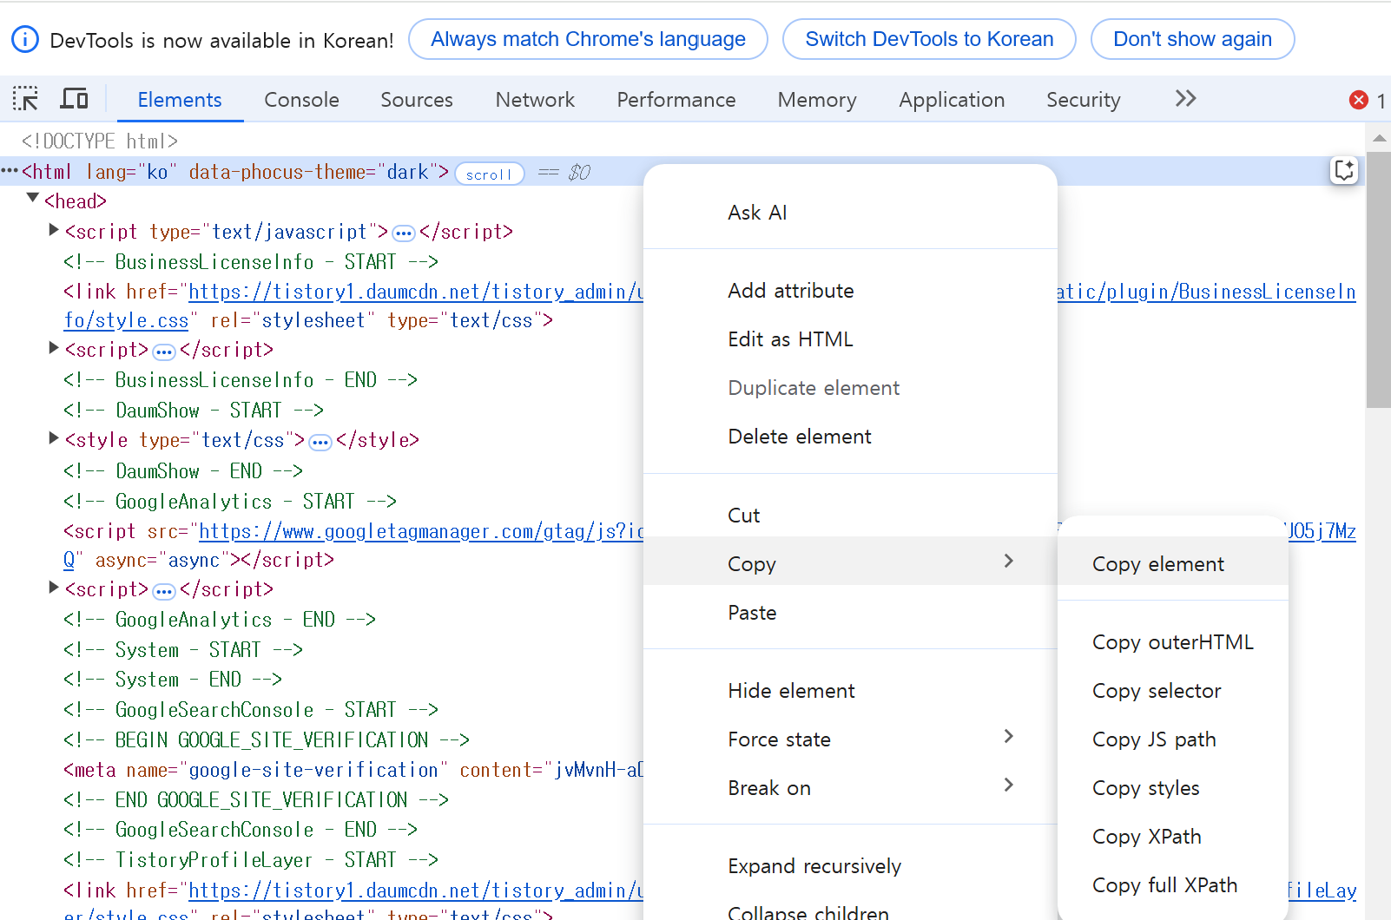Choose Hide element menu entry
This screenshot has width=1391, height=920.
pos(850,691)
